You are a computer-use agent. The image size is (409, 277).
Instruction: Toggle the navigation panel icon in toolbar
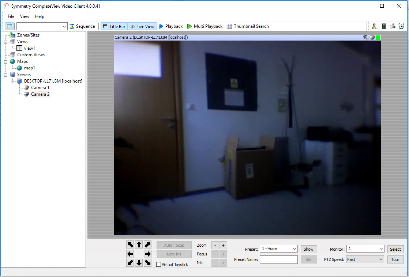click(9, 26)
